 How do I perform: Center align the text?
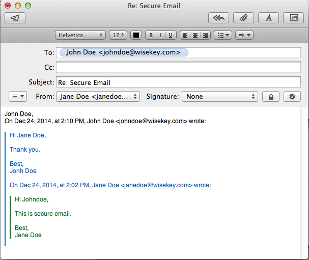(195, 35)
